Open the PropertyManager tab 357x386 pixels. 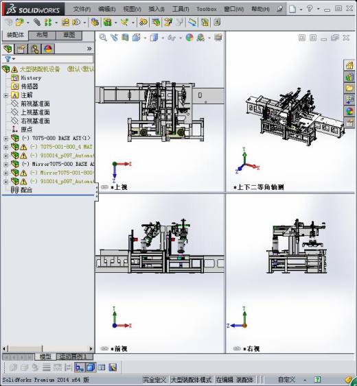click(x=21, y=49)
